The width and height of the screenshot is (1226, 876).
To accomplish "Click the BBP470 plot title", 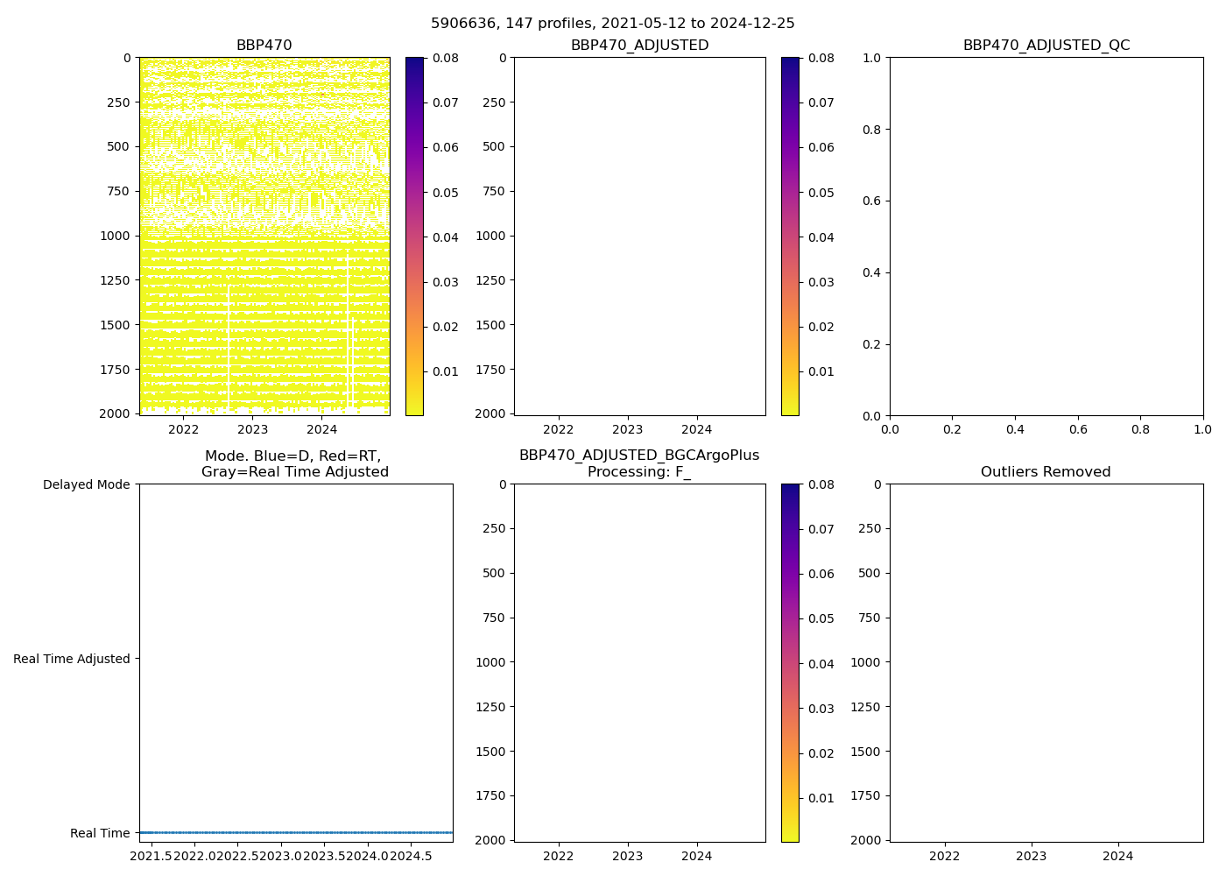I will coord(264,46).
